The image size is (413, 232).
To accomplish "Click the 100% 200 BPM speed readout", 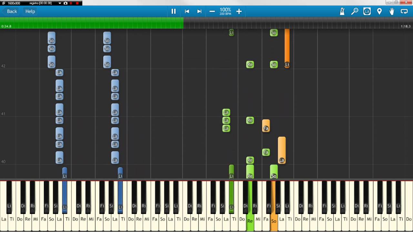I will [x=225, y=11].
